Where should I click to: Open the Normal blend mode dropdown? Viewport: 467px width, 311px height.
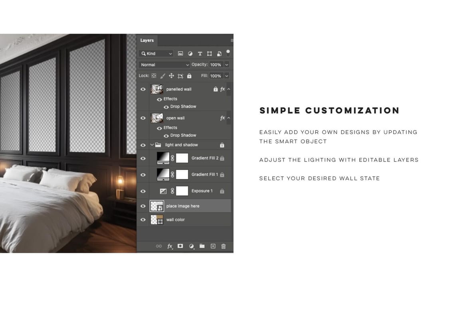164,65
